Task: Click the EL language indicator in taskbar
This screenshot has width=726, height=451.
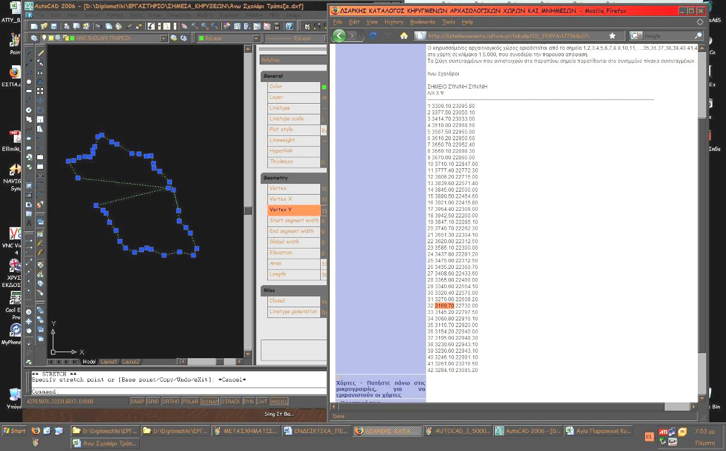Action: pyautogui.click(x=649, y=437)
